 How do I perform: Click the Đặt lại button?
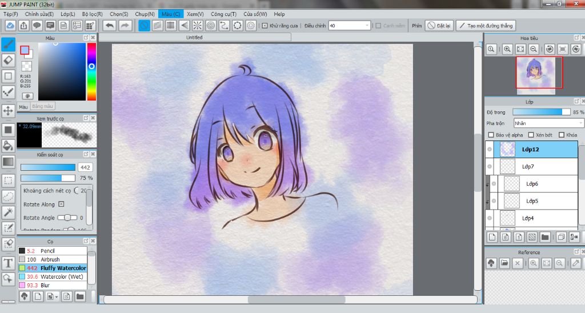[439, 26]
